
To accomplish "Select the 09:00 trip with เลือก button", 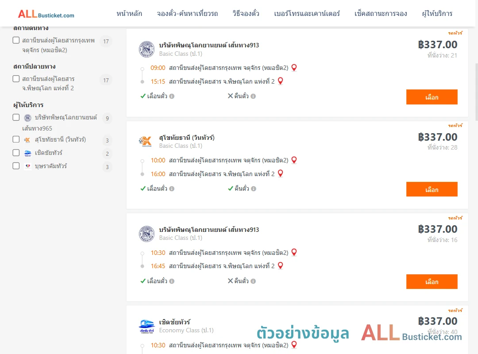I will (432, 97).
